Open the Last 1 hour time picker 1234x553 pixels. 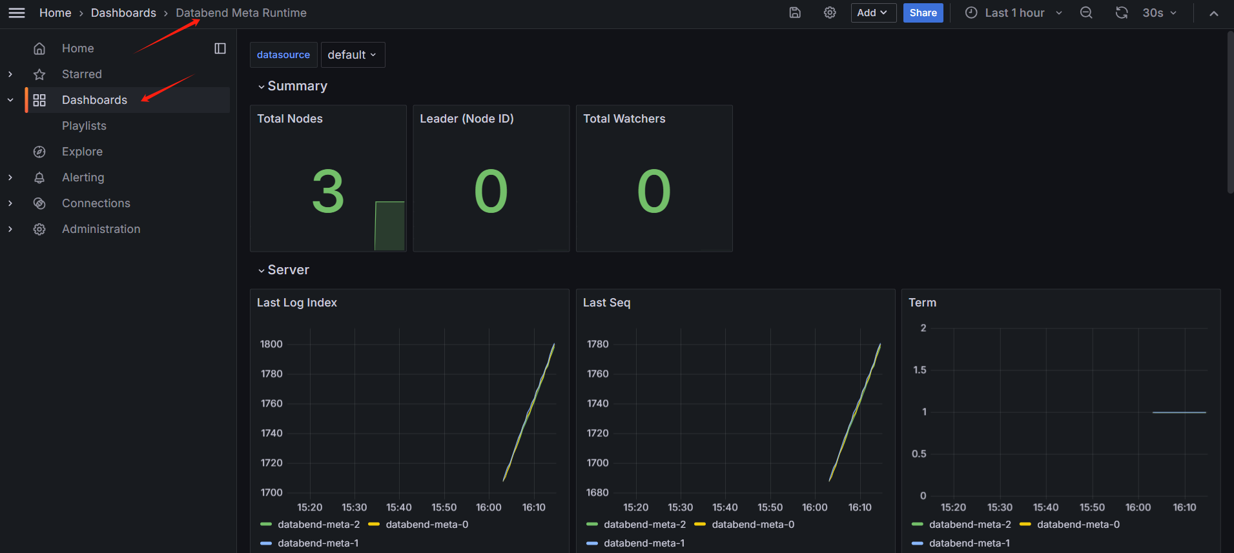[1014, 13]
